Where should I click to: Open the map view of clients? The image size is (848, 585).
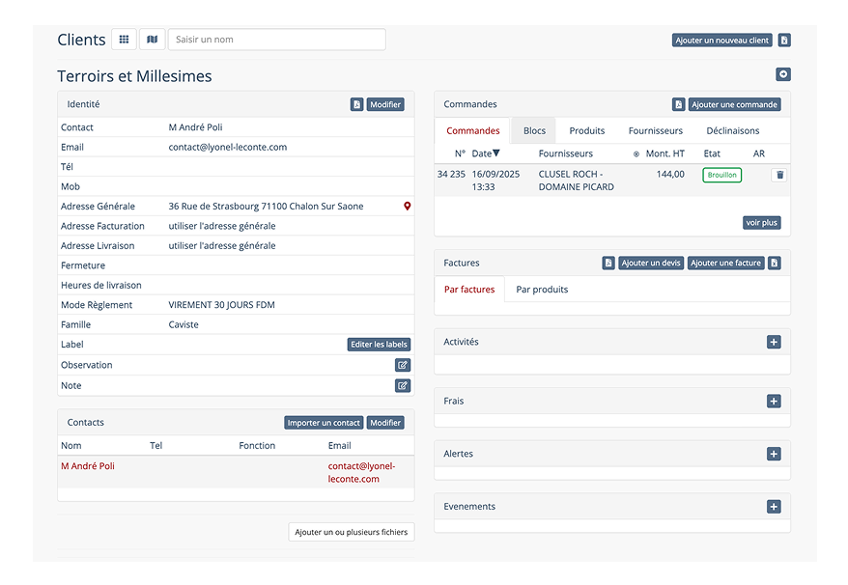click(x=152, y=40)
